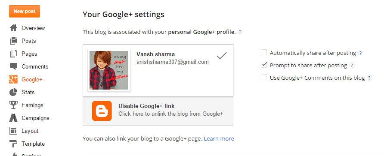
Task: Click the Overview house icon
Action: pyautogui.click(x=13, y=28)
